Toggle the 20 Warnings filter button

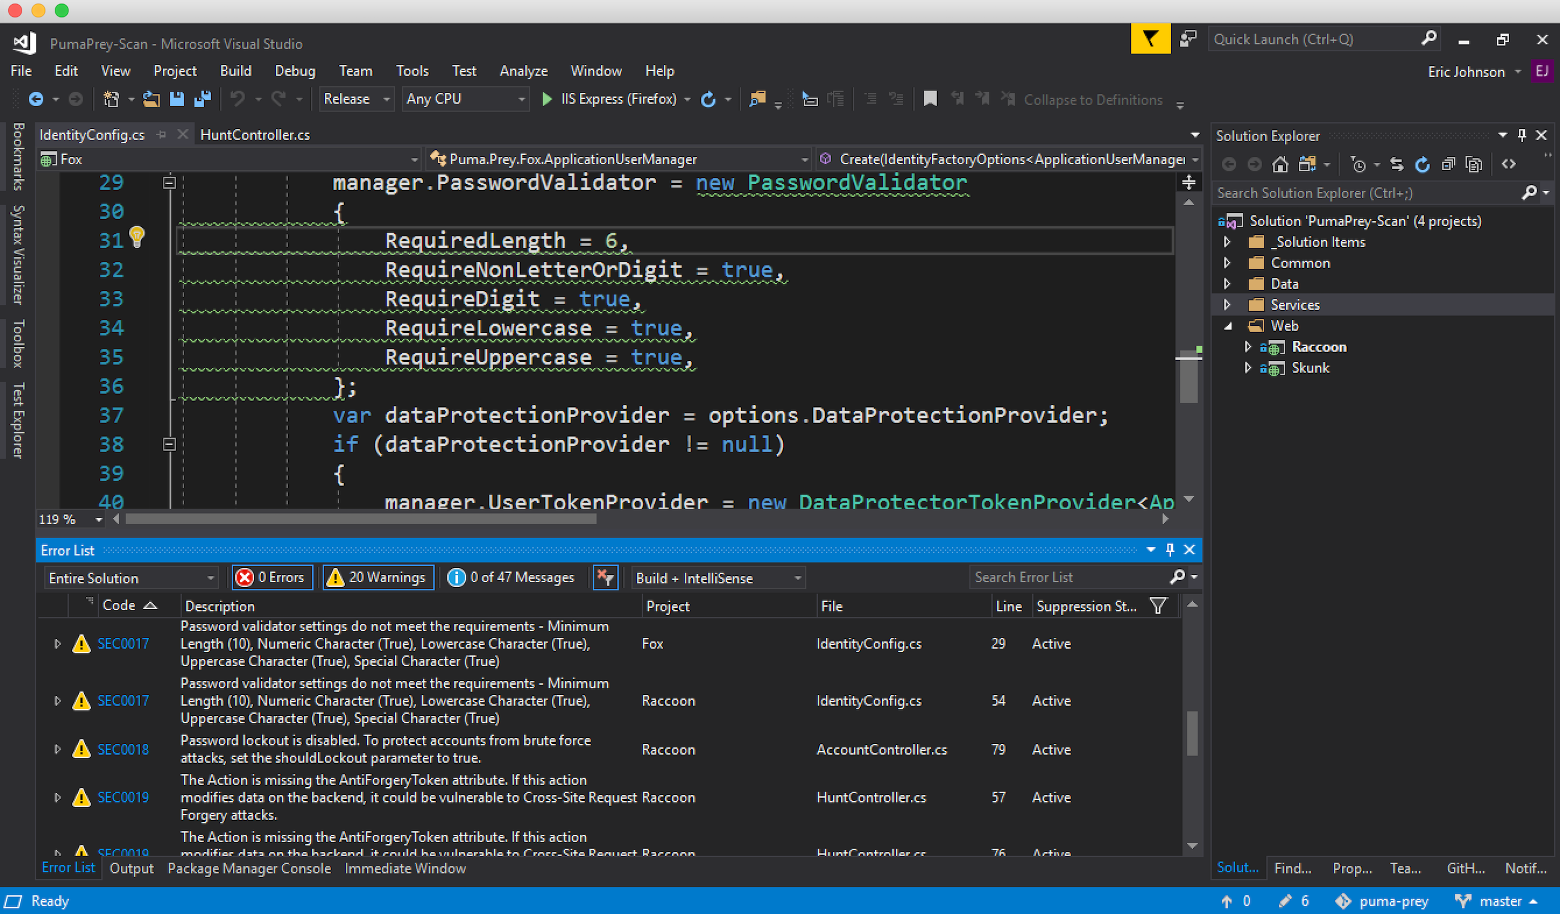click(x=378, y=577)
